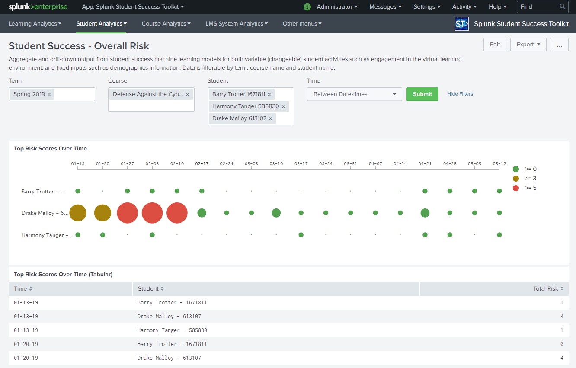Click the Top Risk Scores Over Time (Tabular) title

coord(63,275)
